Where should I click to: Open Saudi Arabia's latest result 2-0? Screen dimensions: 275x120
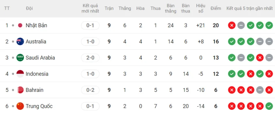(x=90, y=58)
